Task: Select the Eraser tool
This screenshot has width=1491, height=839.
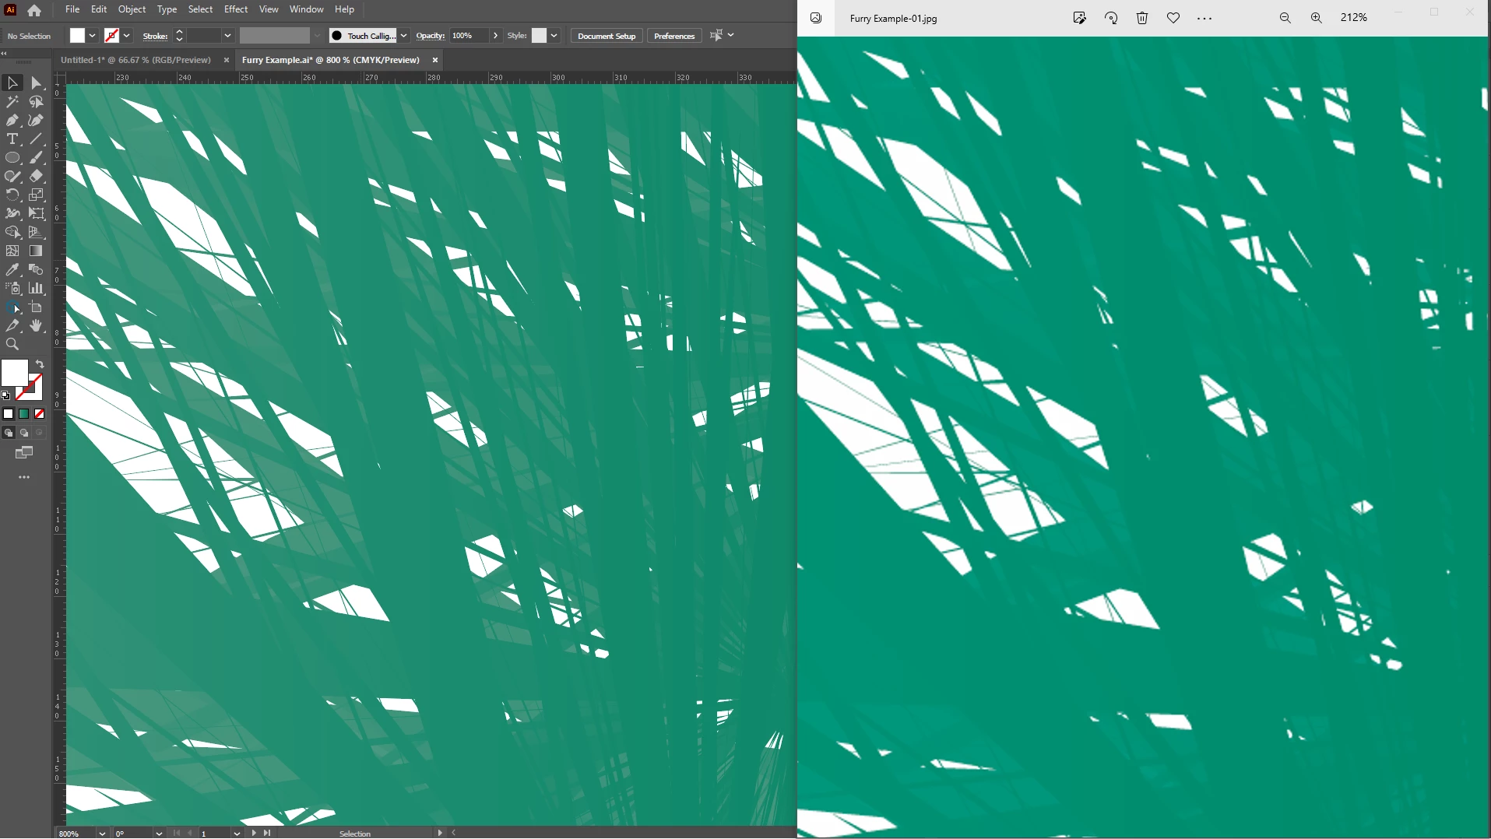Action: click(x=36, y=177)
